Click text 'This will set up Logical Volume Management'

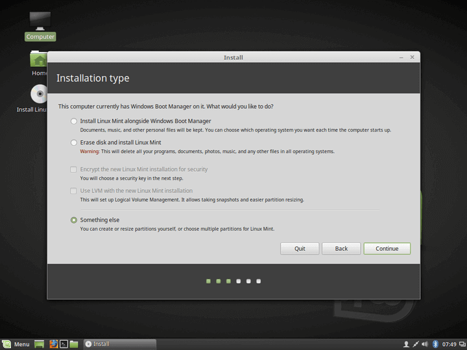point(130,200)
